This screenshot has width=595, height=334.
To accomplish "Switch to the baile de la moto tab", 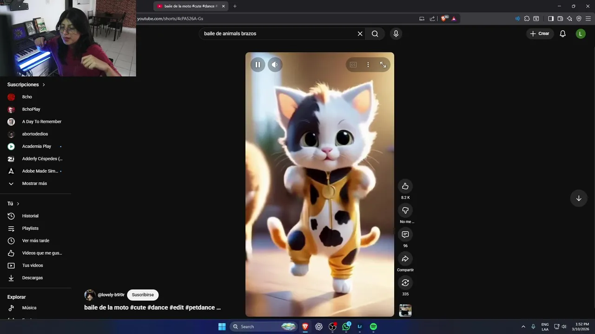I will pos(190,6).
